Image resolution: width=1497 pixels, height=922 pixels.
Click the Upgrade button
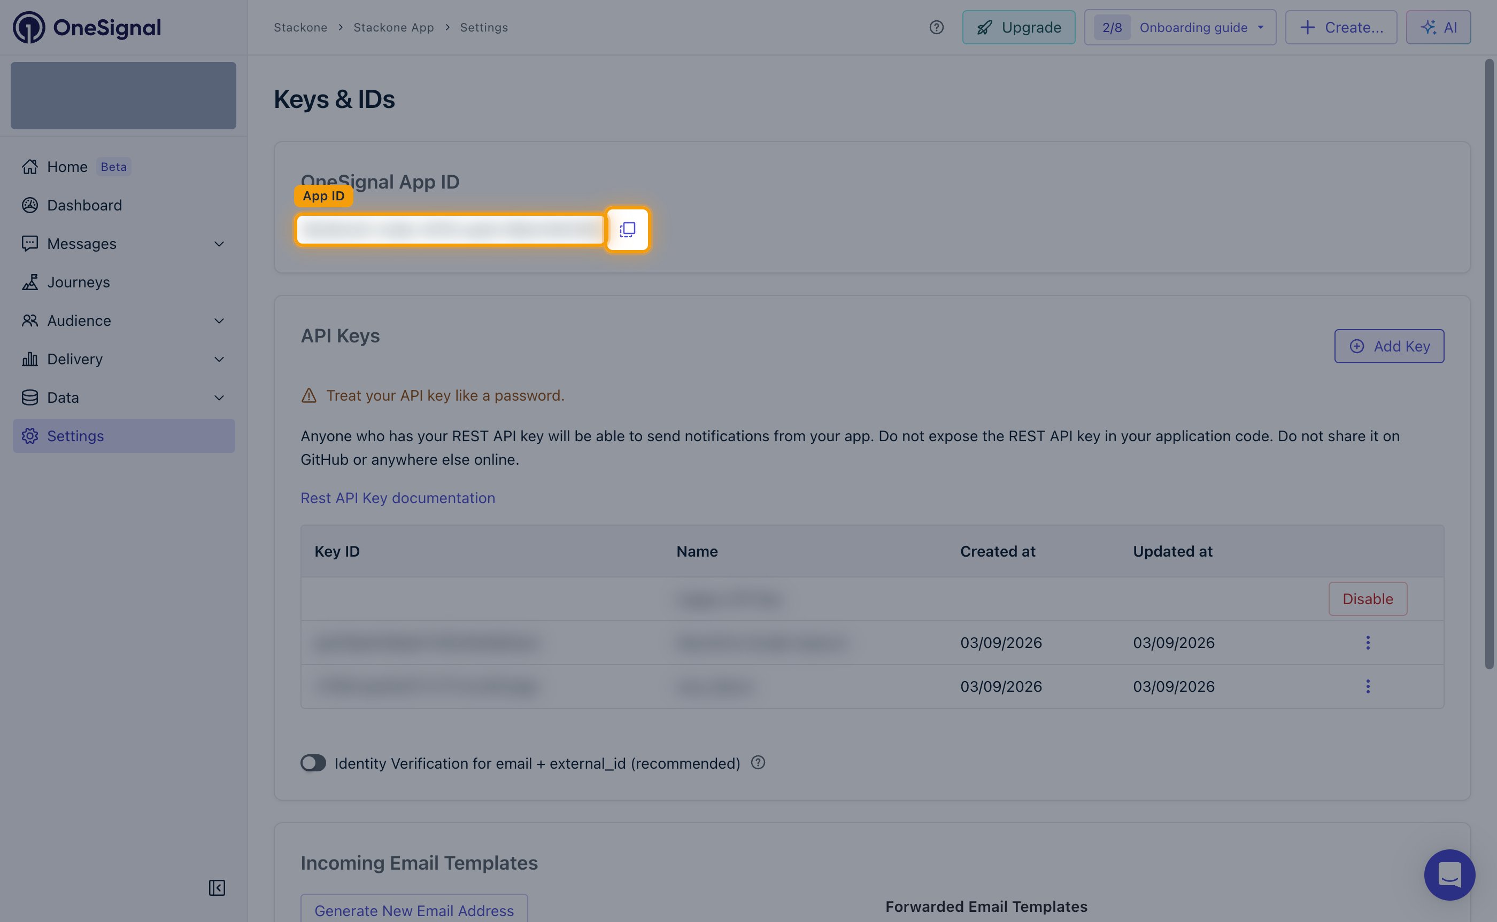tap(1018, 27)
